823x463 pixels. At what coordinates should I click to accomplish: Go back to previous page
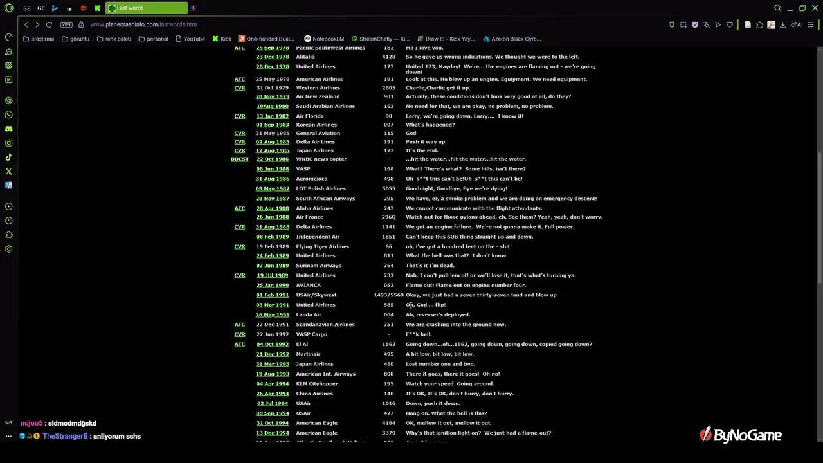coord(26,24)
